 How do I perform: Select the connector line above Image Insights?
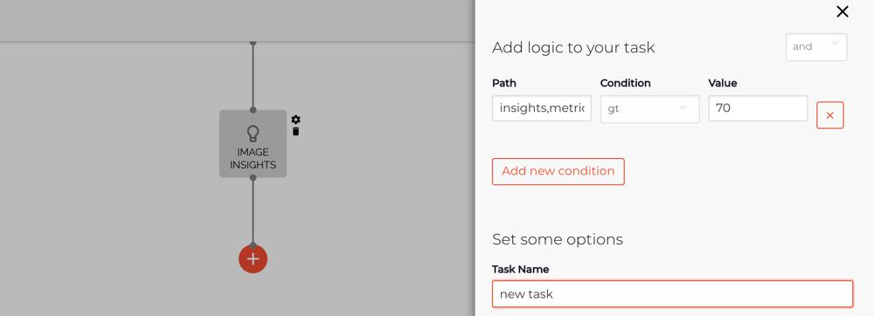(x=253, y=76)
